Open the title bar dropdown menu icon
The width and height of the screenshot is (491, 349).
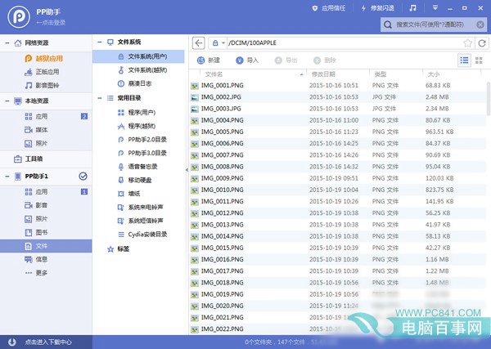coord(435,8)
